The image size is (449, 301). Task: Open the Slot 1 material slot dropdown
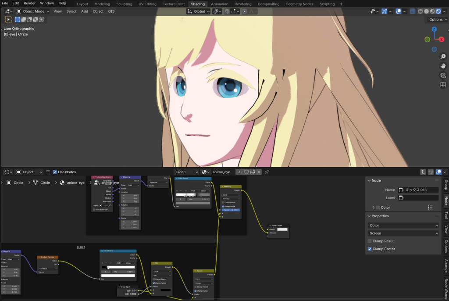pos(186,172)
